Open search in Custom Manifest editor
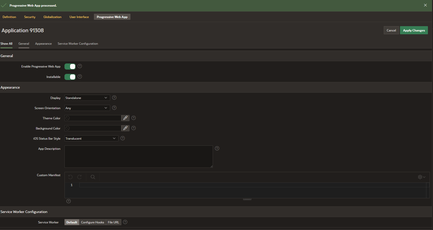 coord(93,177)
